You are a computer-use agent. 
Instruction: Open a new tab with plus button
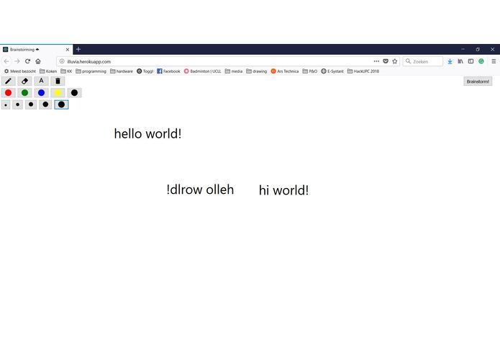tap(78, 49)
